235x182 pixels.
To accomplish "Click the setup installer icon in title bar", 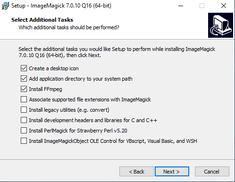I will point(5,6).
